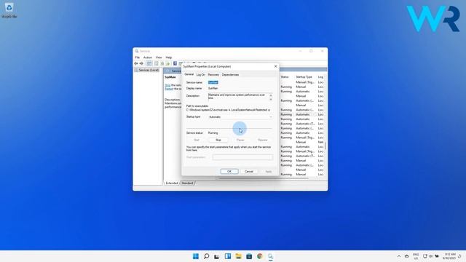
Task: Switch to the Recovery tab
Action: point(213,75)
